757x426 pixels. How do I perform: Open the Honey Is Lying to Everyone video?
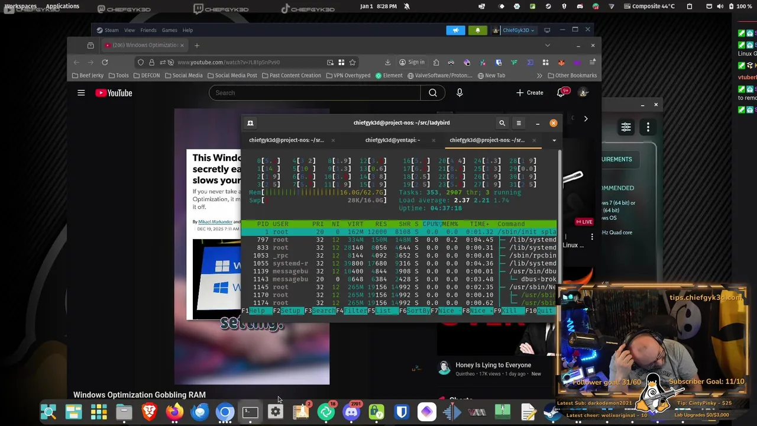pyautogui.click(x=493, y=365)
